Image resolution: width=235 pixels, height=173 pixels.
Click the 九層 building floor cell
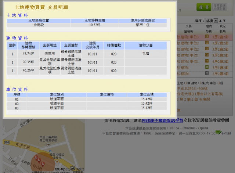tap(145, 54)
